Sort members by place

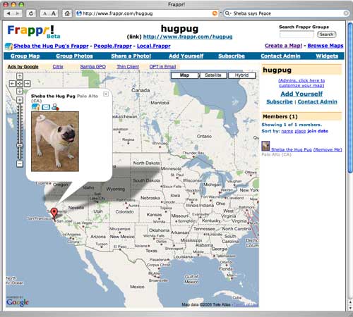click(300, 131)
